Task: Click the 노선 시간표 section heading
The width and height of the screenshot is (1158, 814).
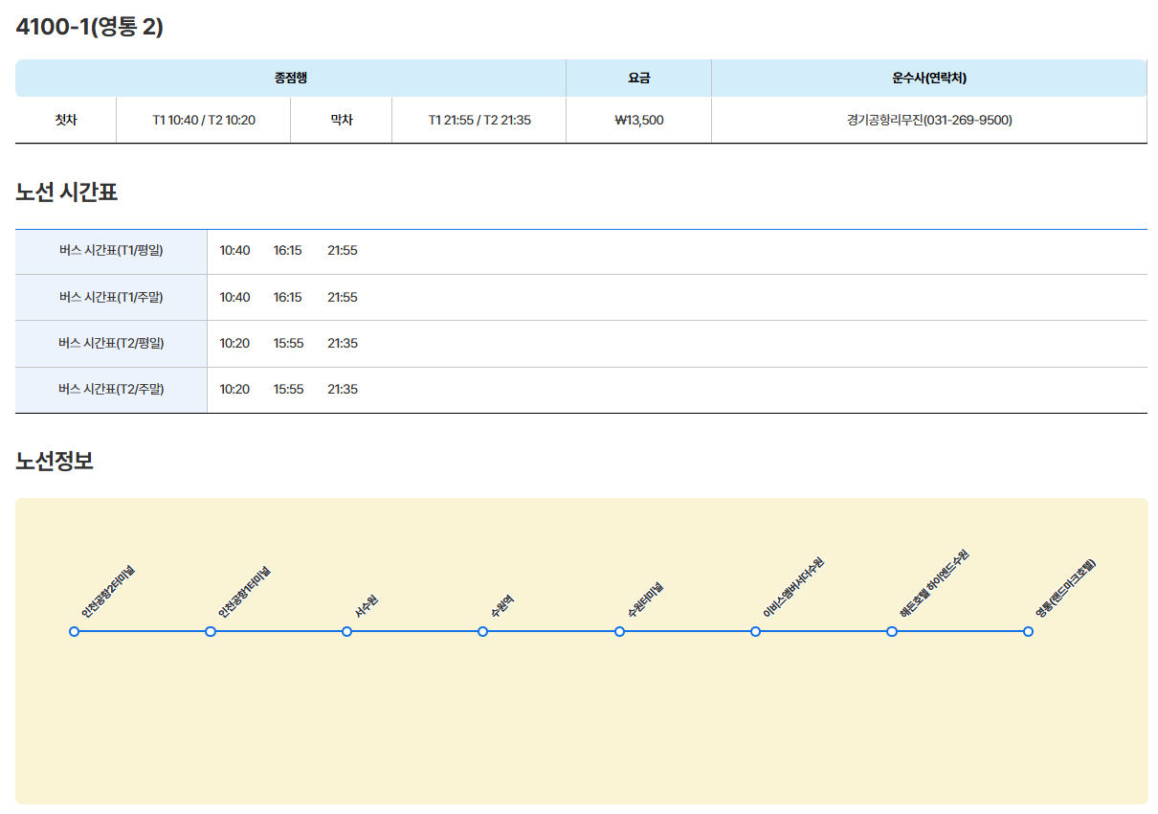Action: pos(66,192)
